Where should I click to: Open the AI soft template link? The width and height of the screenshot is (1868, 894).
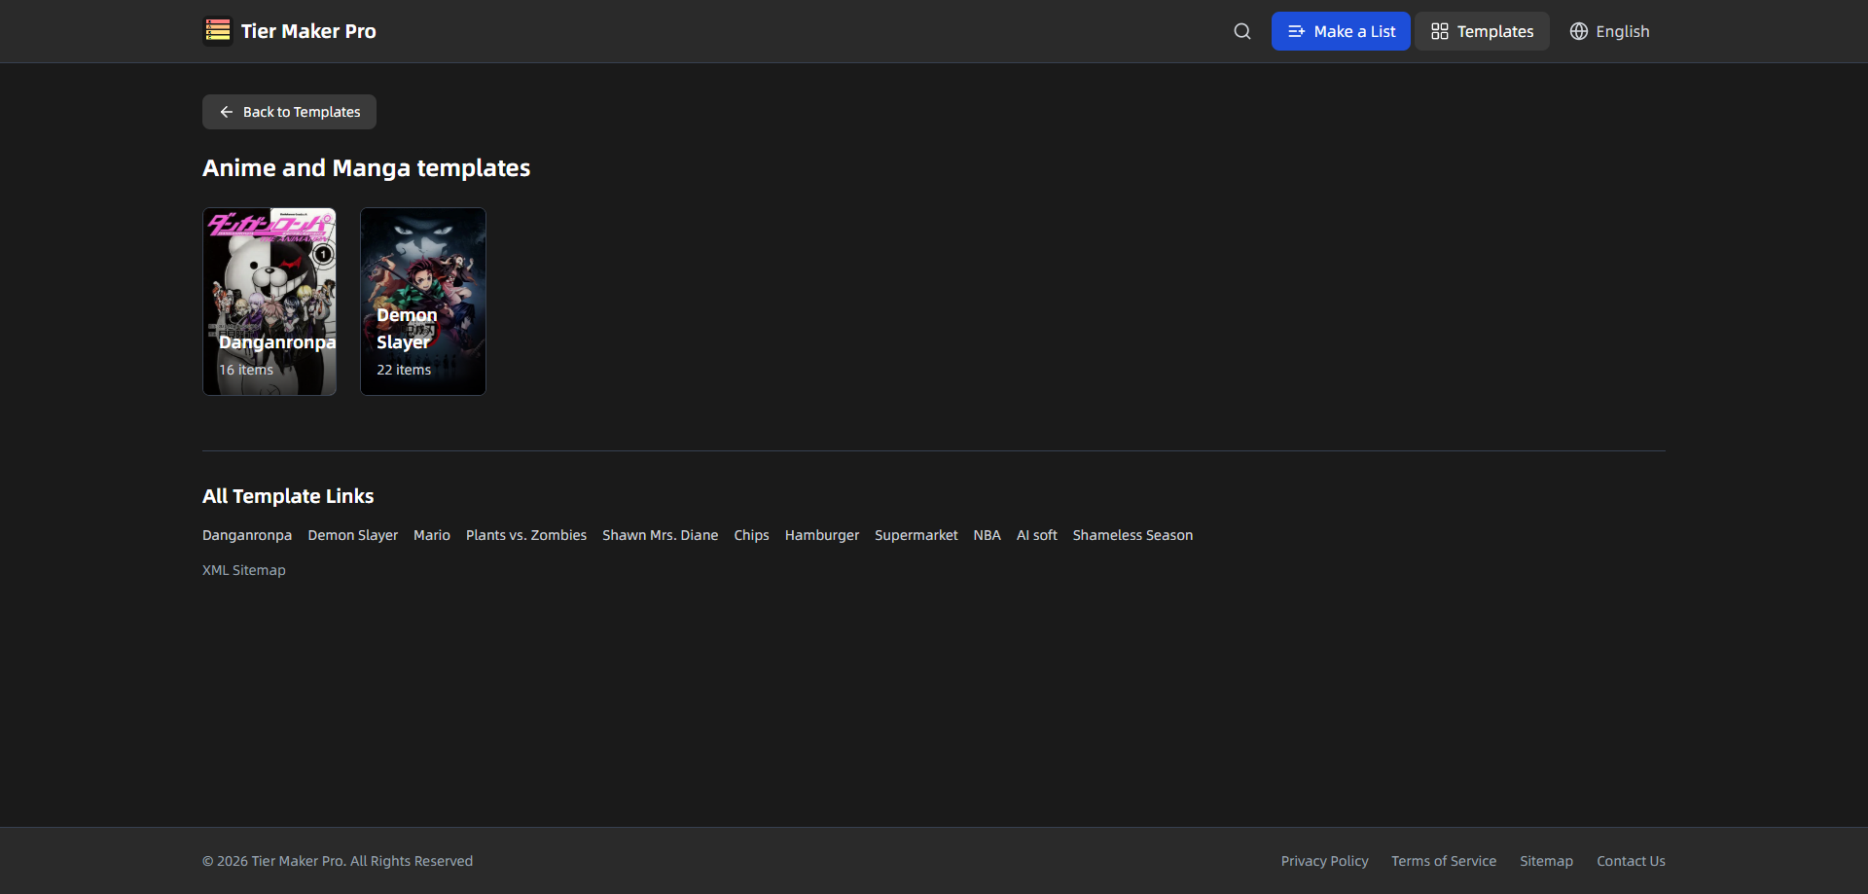click(1037, 535)
